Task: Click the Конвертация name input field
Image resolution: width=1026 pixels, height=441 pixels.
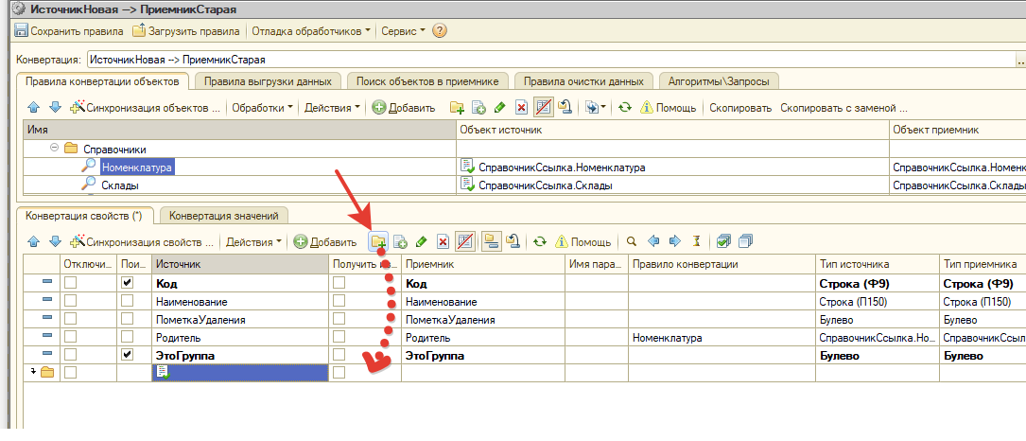Action: click(x=550, y=60)
